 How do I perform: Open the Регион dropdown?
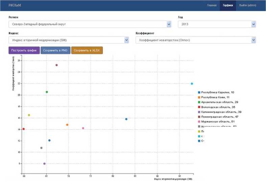click(x=90, y=24)
